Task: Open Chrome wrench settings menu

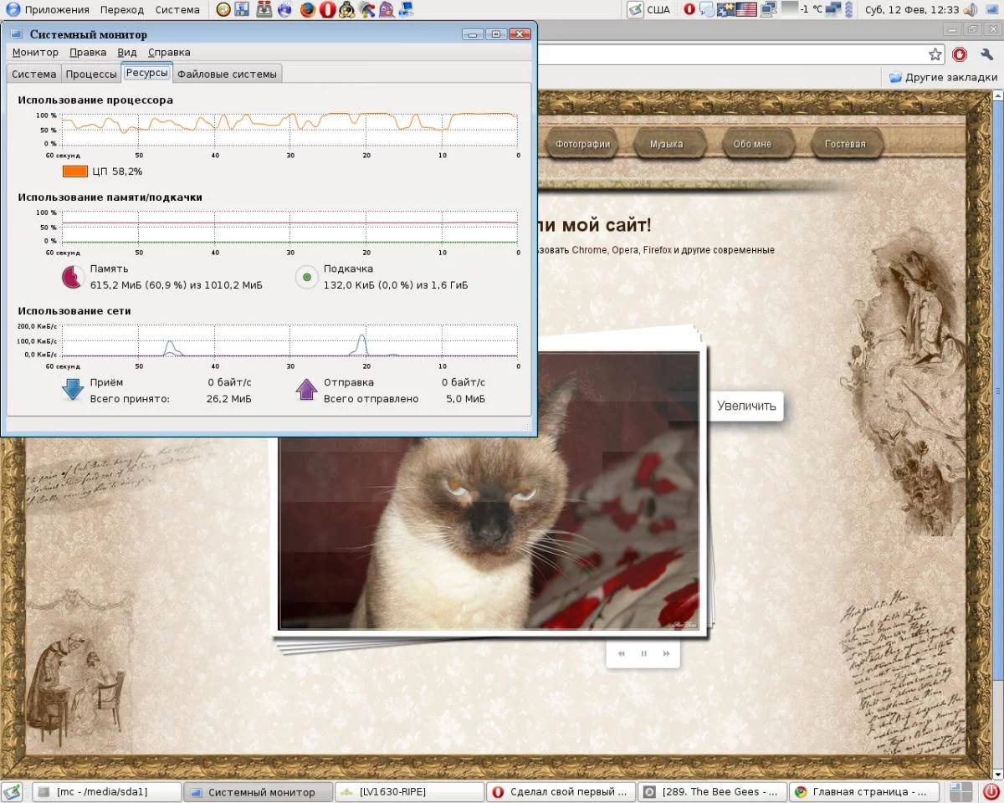Action: [985, 54]
